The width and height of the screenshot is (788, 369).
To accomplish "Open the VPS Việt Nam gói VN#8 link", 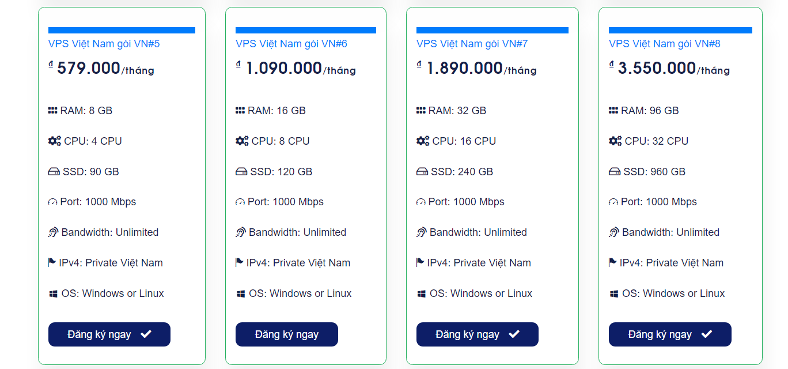I will click(x=664, y=44).
